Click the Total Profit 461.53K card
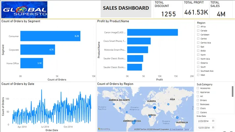This screenshot has height=132, width=235. pos(196,9)
